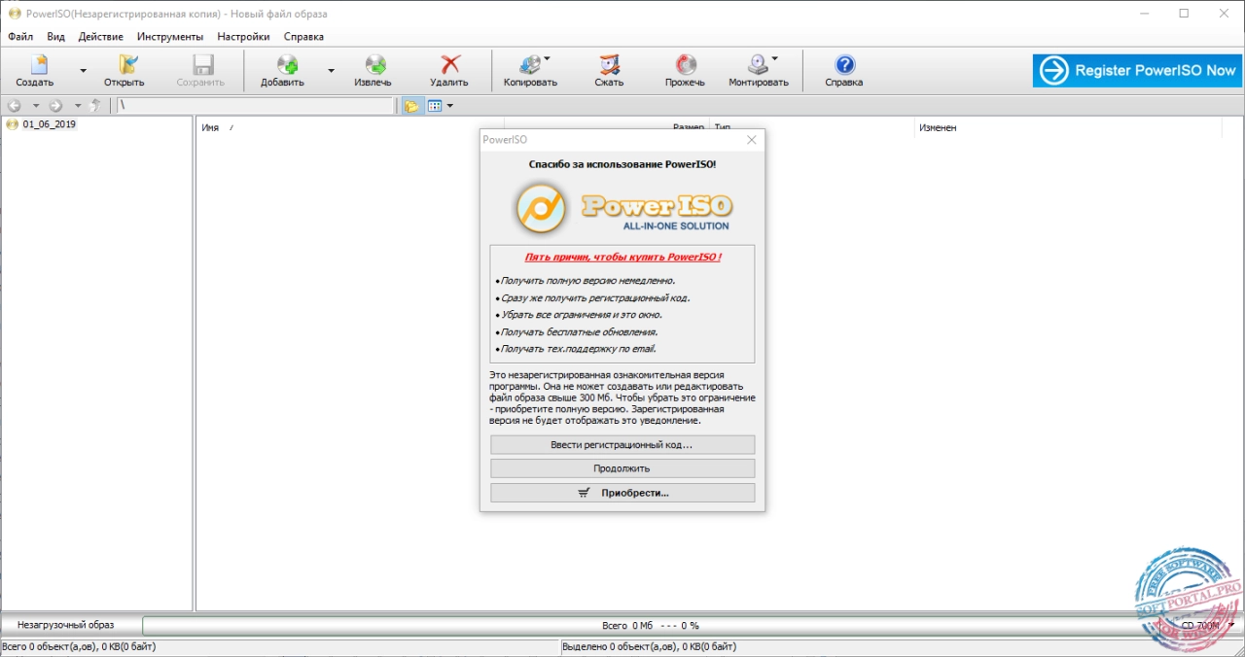
Task: Click the Открыть (Open) toolbar icon
Action: pyautogui.click(x=126, y=65)
